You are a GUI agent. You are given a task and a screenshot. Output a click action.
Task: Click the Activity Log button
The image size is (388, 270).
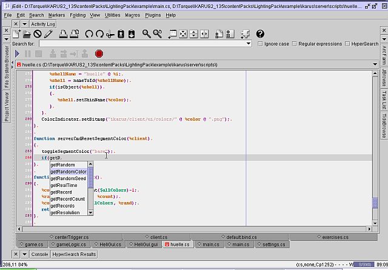[42, 24]
